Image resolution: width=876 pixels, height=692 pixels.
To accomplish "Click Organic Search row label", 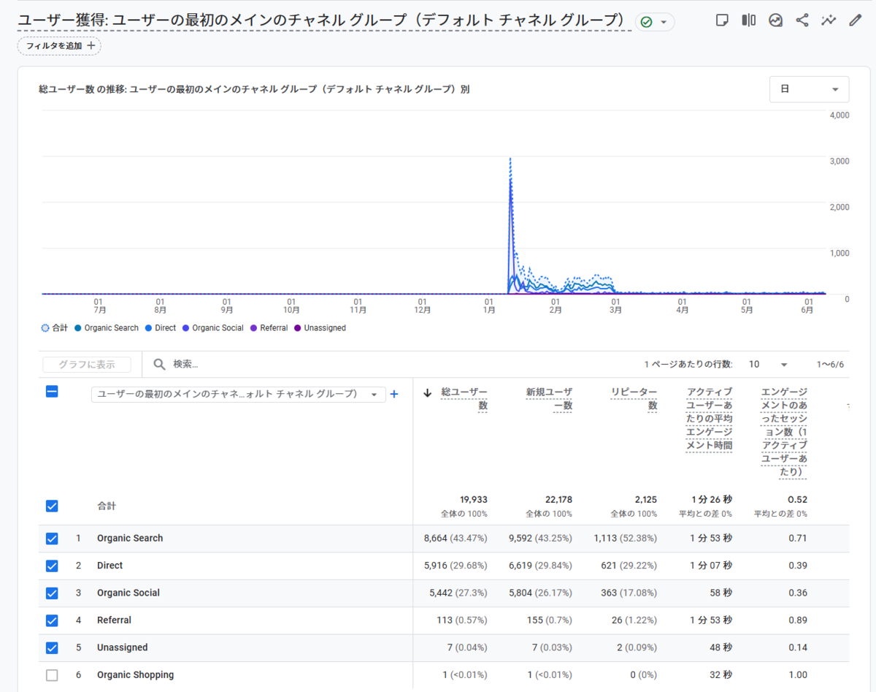I will coord(130,539).
